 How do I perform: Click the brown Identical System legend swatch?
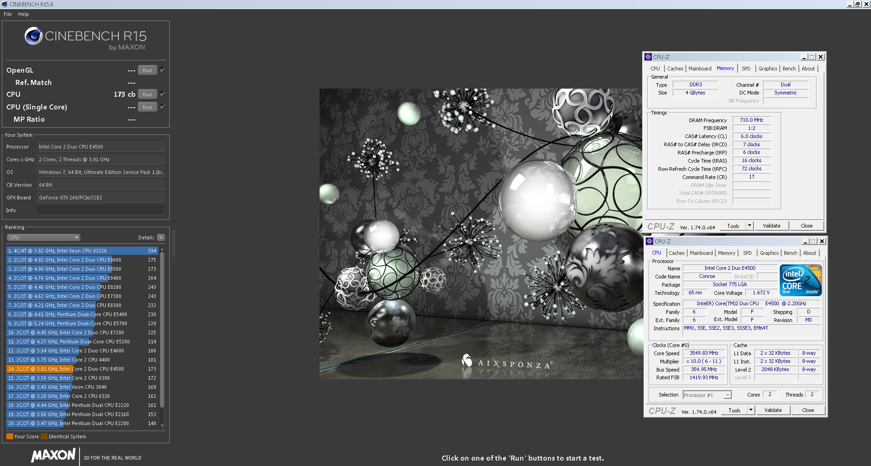click(44, 436)
